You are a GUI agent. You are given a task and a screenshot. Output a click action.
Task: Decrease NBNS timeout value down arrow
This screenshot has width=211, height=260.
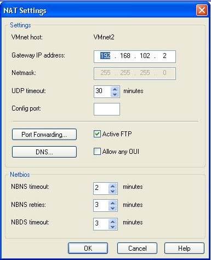pos(112,191)
